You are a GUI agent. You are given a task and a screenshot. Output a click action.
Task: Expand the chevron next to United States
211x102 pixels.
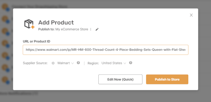tap(125, 63)
